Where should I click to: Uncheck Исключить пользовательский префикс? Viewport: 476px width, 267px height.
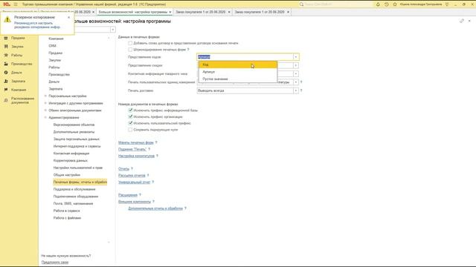pyautogui.click(x=130, y=123)
